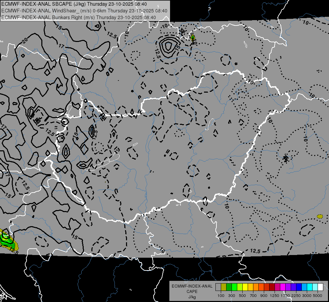
Task: Click the 700 tick value on legend
Action: (253, 296)
